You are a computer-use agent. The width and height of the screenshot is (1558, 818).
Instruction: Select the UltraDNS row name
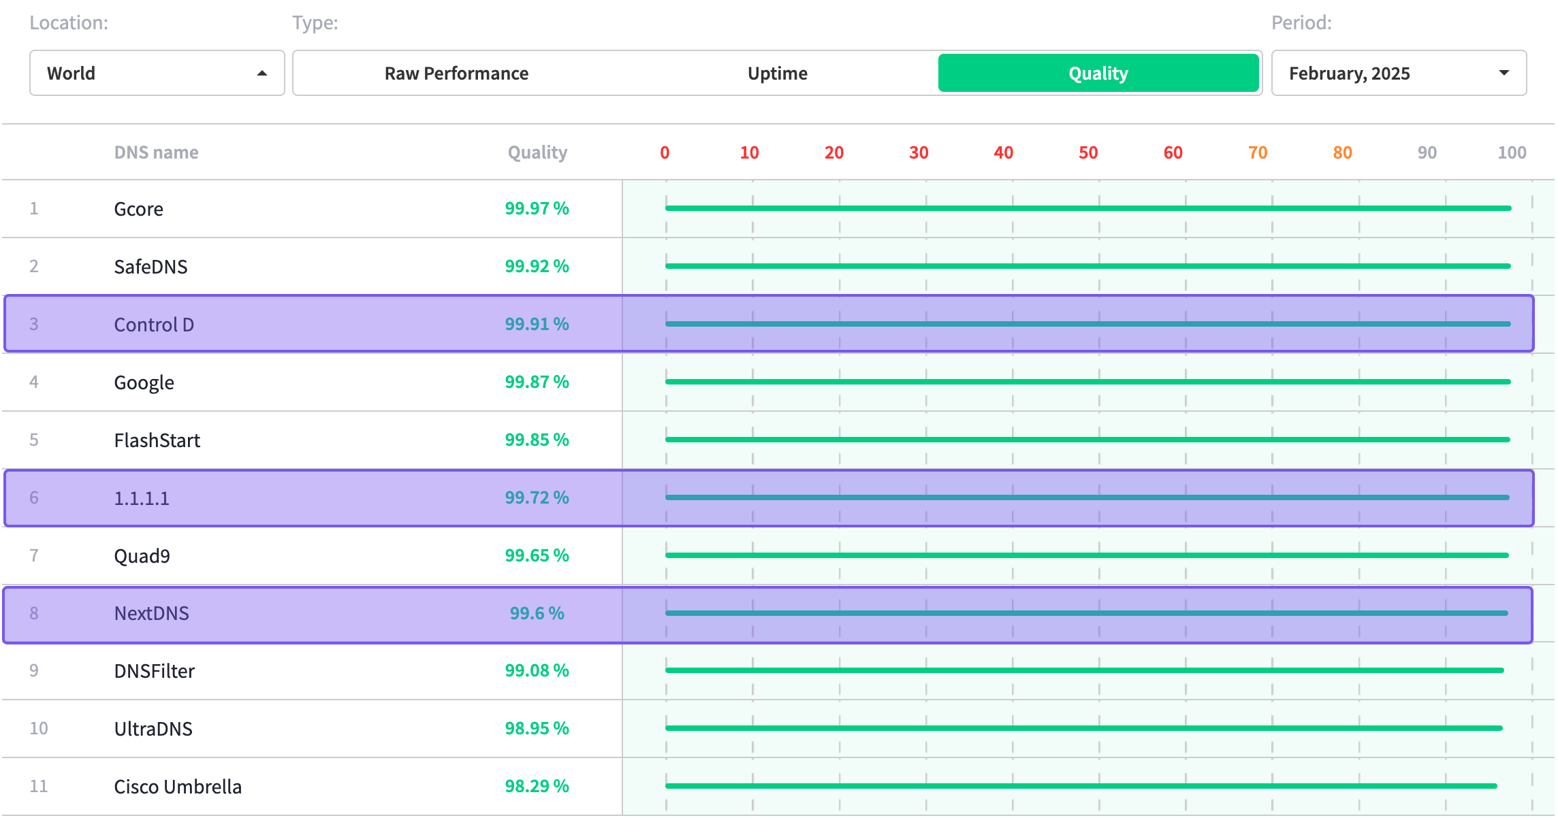153,729
